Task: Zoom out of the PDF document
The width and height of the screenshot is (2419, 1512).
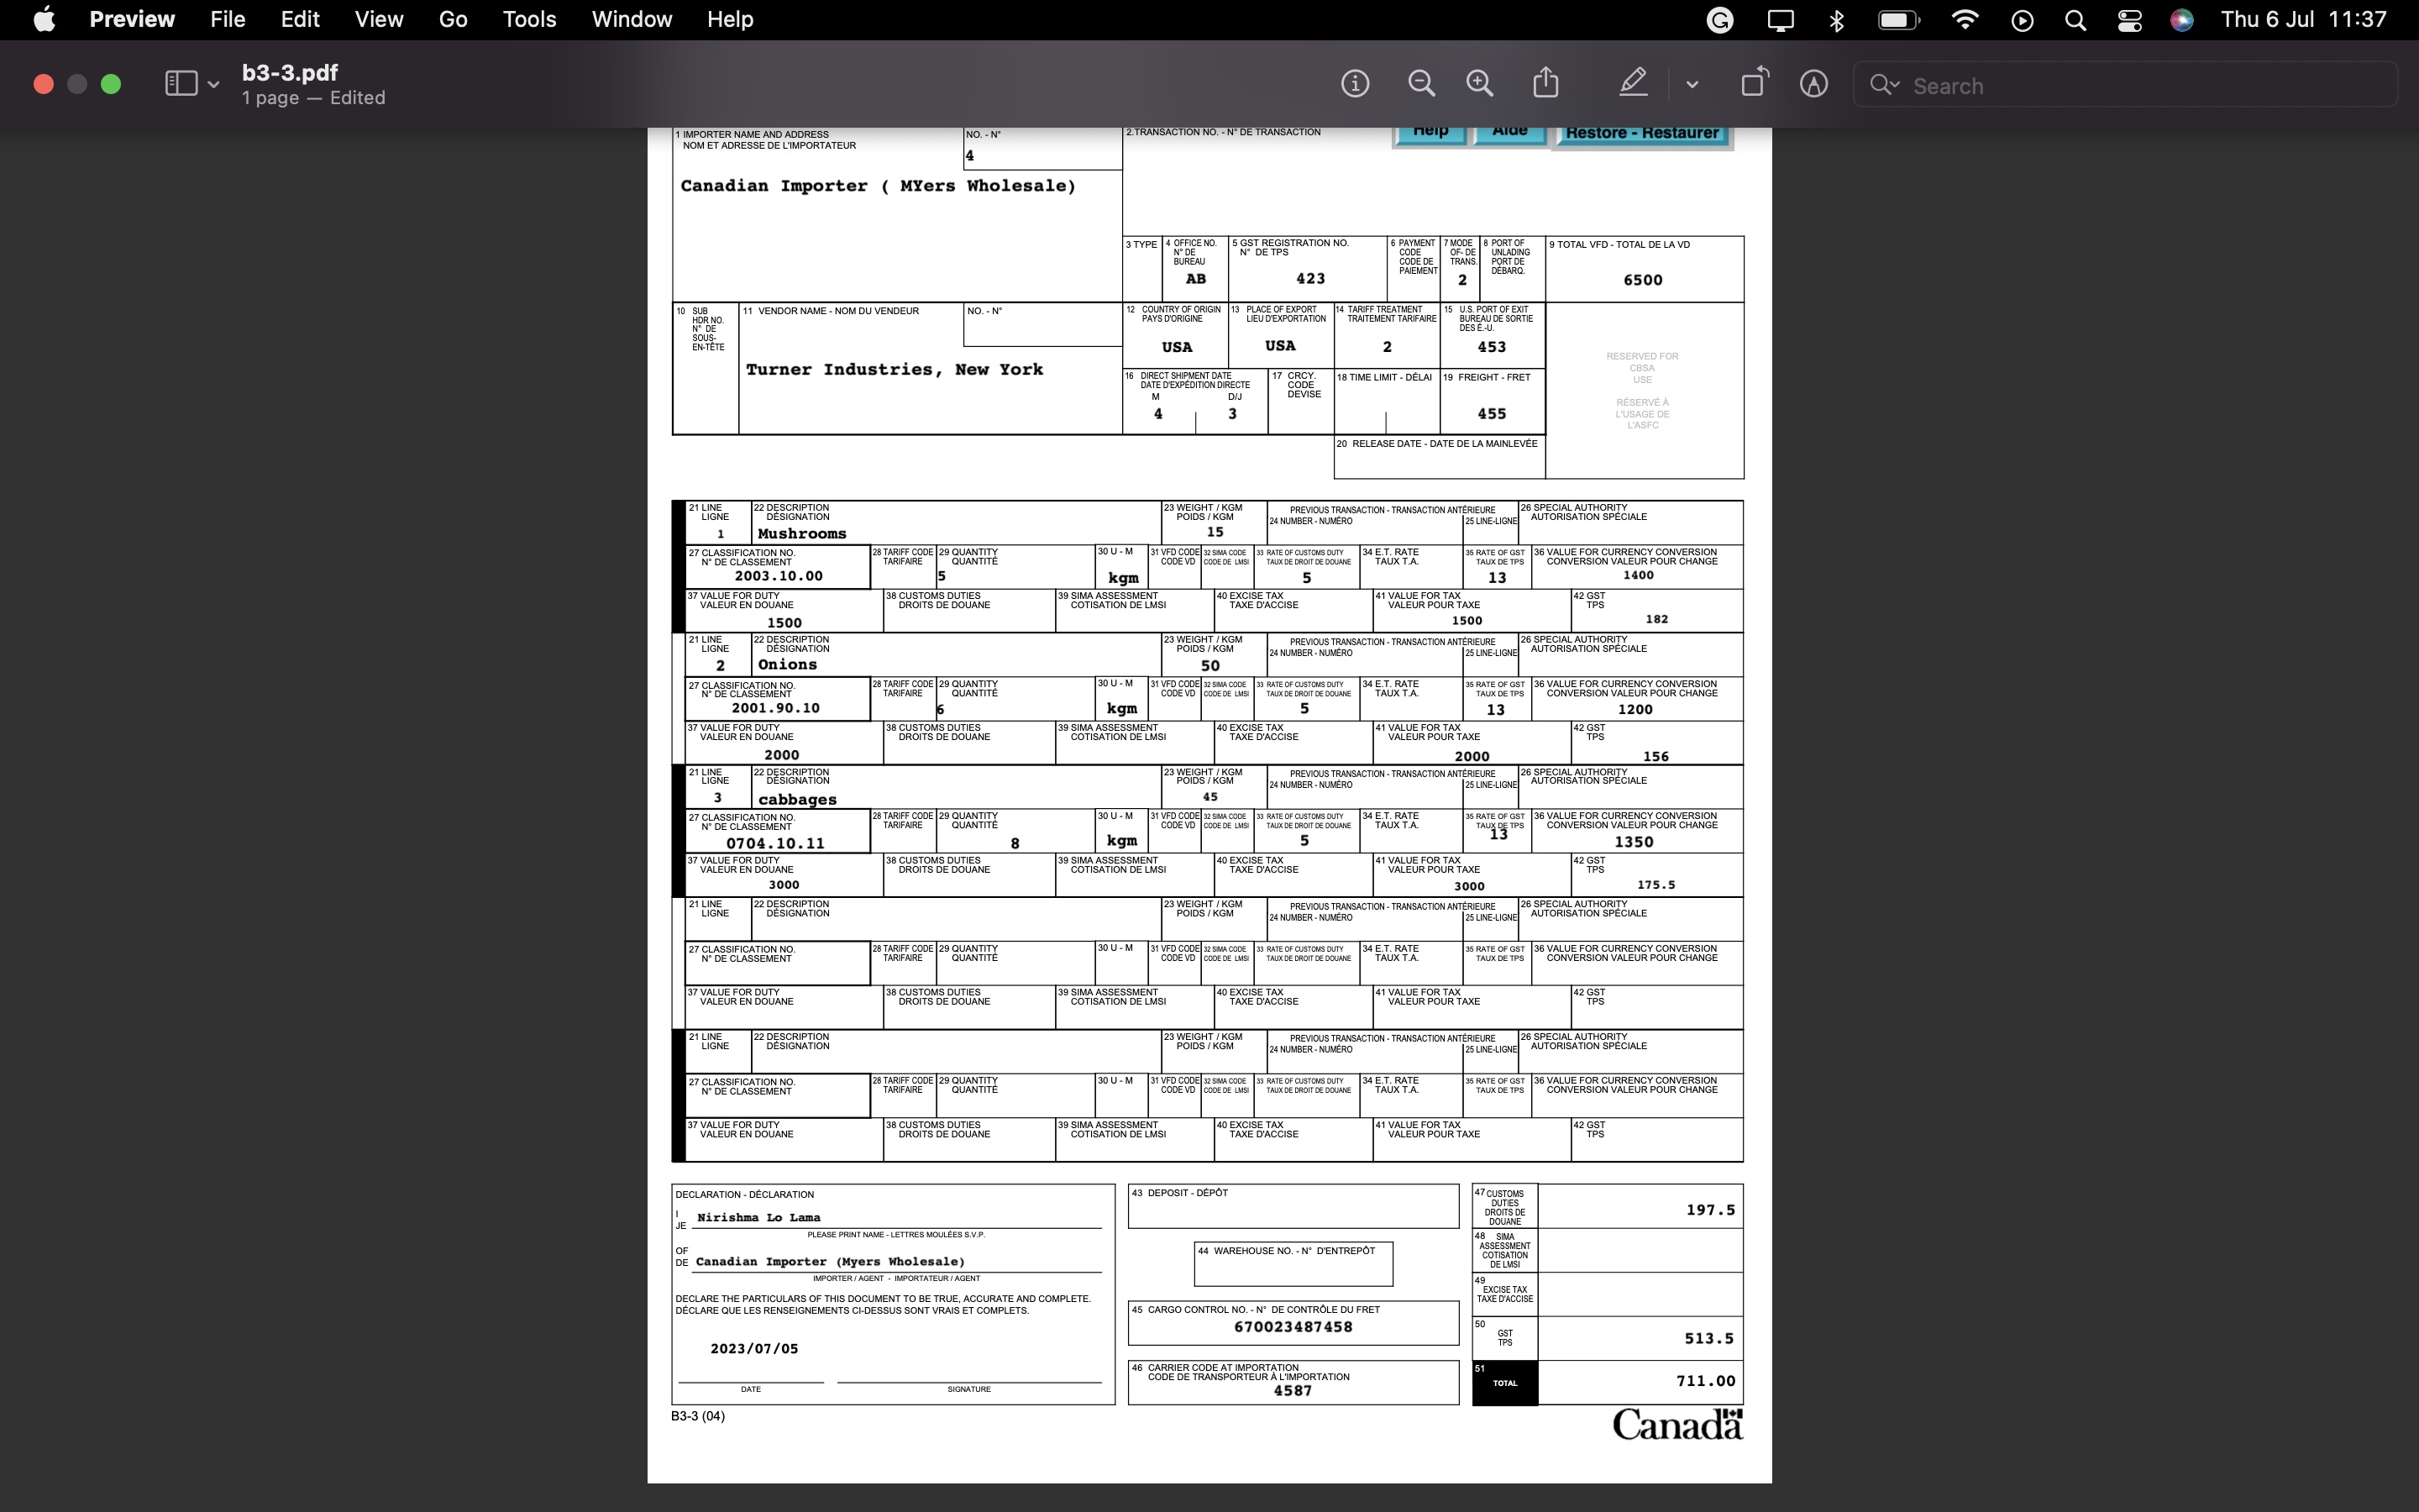Action: point(1420,83)
